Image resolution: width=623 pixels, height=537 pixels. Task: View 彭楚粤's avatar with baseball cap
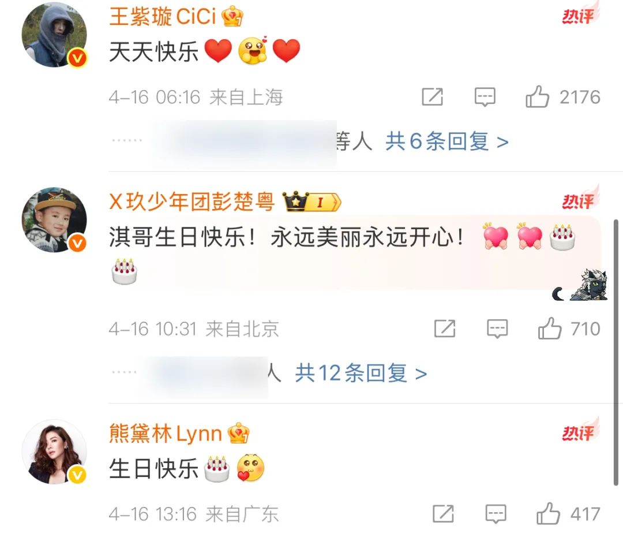pos(54,220)
